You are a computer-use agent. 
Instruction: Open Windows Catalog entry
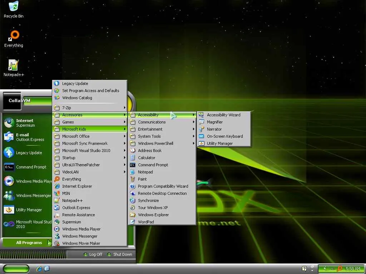(90, 98)
